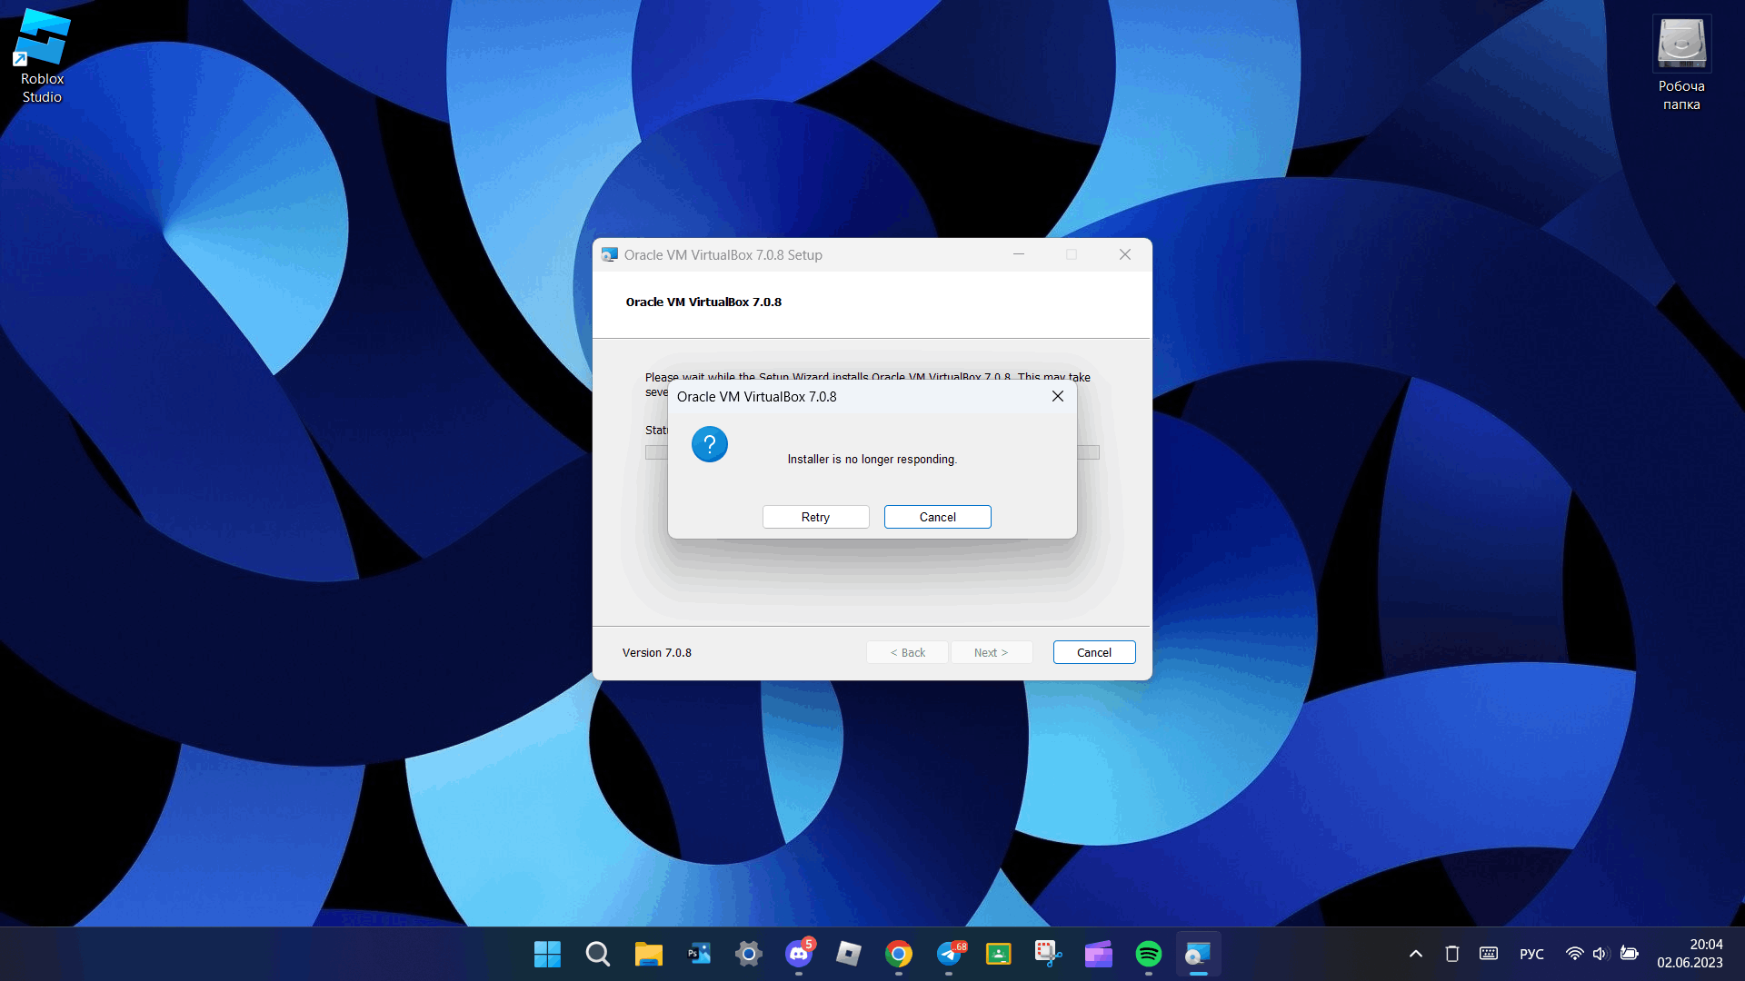This screenshot has width=1745, height=981.
Task: Close the VirtualBox 7.0.8 Setup window
Action: tap(1124, 254)
